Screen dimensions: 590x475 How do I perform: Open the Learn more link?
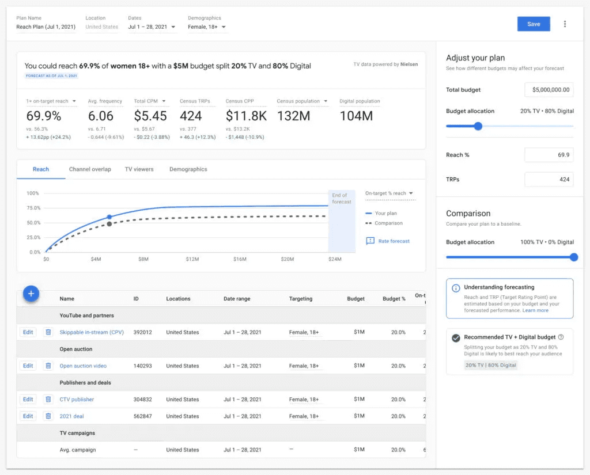[535, 310]
